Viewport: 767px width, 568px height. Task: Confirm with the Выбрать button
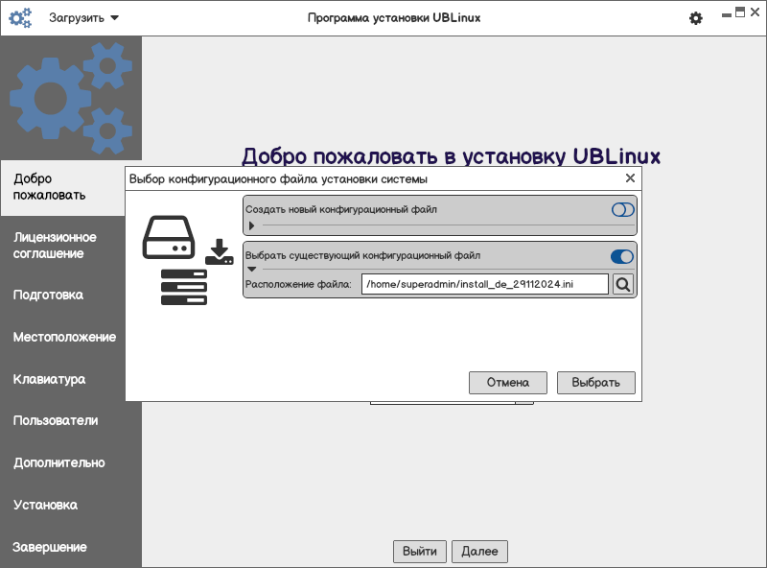click(595, 383)
